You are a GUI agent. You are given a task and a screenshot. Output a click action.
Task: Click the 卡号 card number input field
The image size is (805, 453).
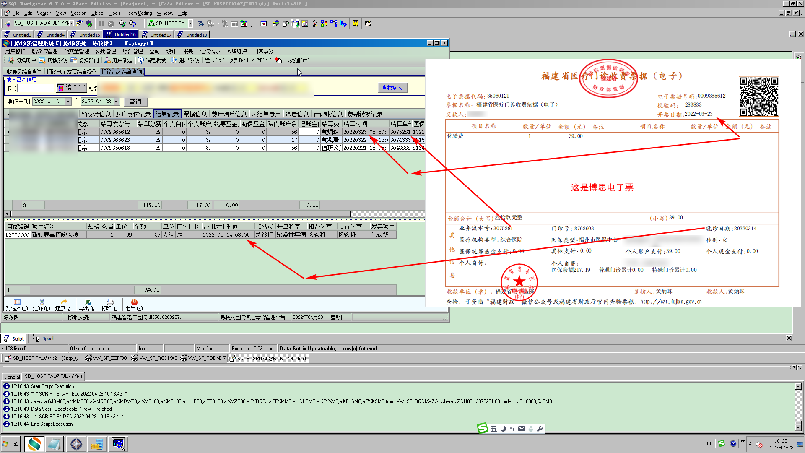(36, 88)
